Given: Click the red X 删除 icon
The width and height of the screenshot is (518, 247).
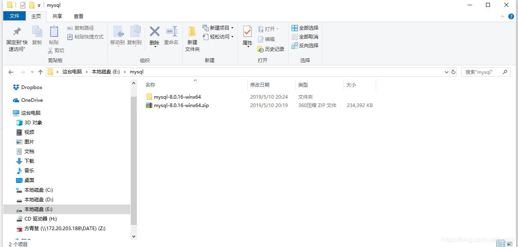Looking at the screenshot, I should point(154,31).
